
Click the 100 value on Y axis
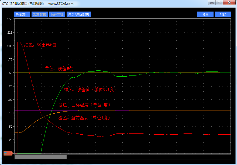click(x=10, y=100)
